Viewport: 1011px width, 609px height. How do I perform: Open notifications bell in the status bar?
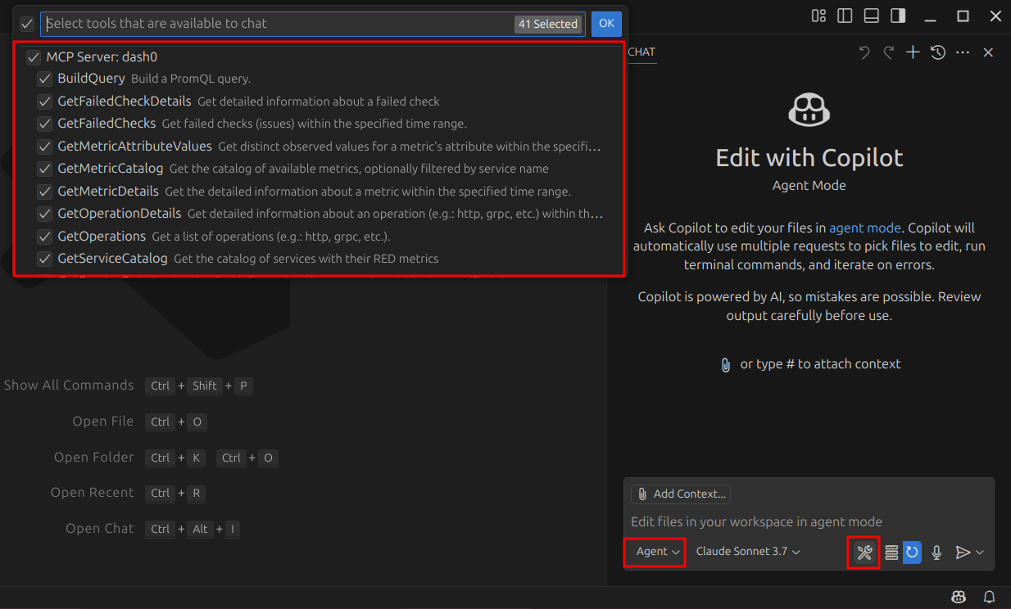click(x=989, y=597)
